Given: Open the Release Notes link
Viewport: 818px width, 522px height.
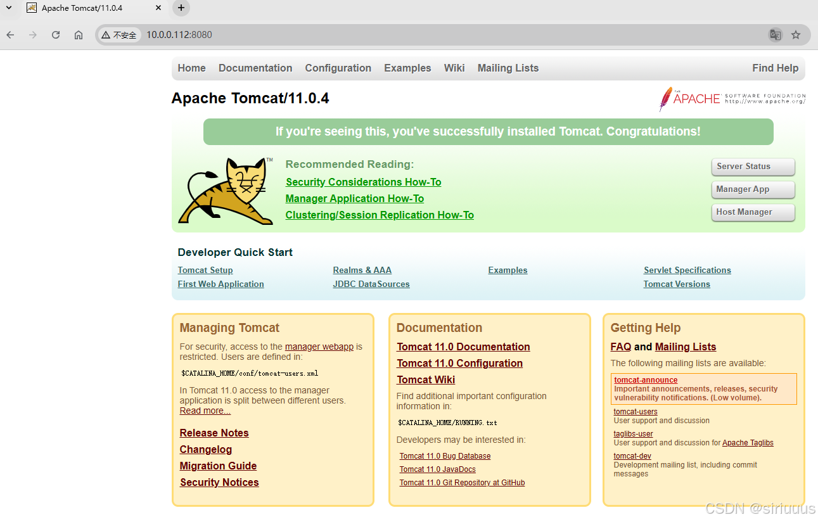Looking at the screenshot, I should pyautogui.click(x=214, y=433).
